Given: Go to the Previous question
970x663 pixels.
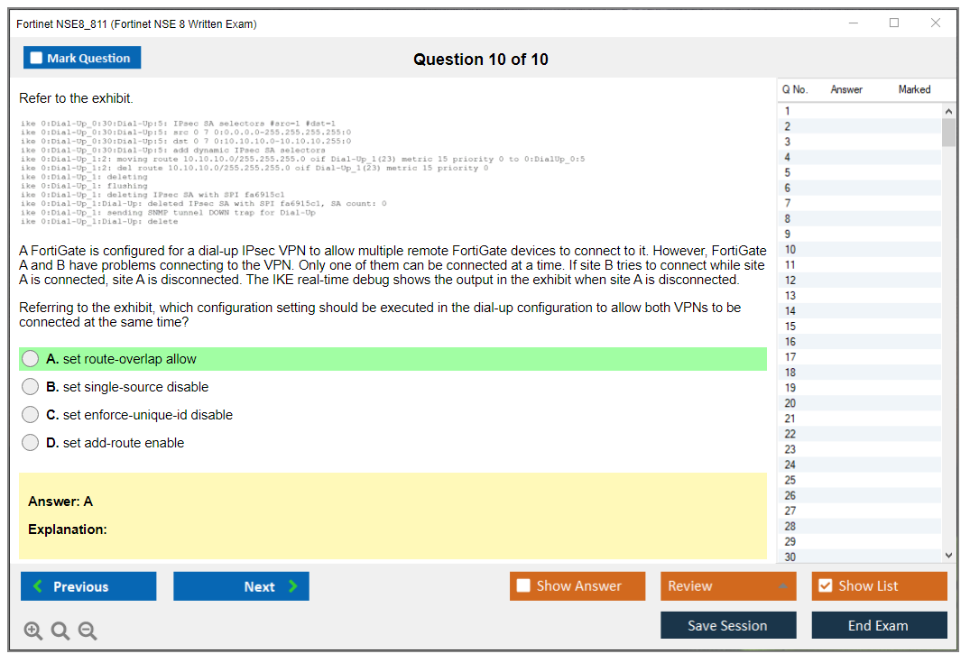Looking at the screenshot, I should click(x=88, y=586).
